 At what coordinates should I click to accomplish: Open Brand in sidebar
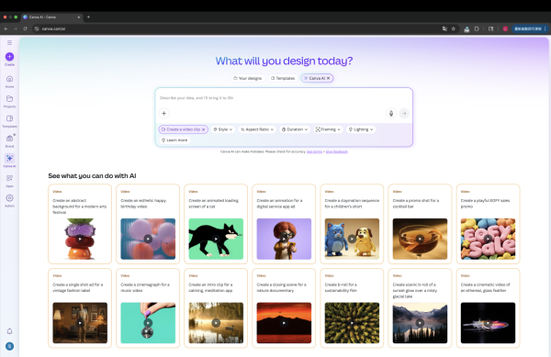click(9, 140)
